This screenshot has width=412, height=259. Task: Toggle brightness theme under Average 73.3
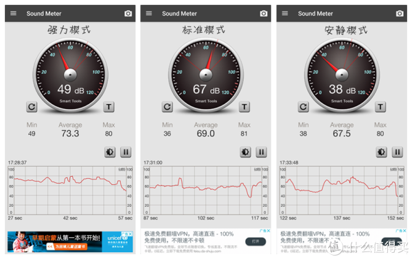(x=110, y=152)
